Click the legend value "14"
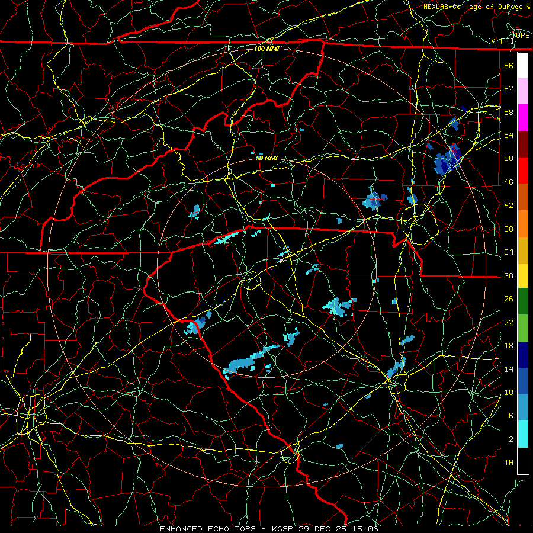The image size is (533, 533). (x=509, y=369)
